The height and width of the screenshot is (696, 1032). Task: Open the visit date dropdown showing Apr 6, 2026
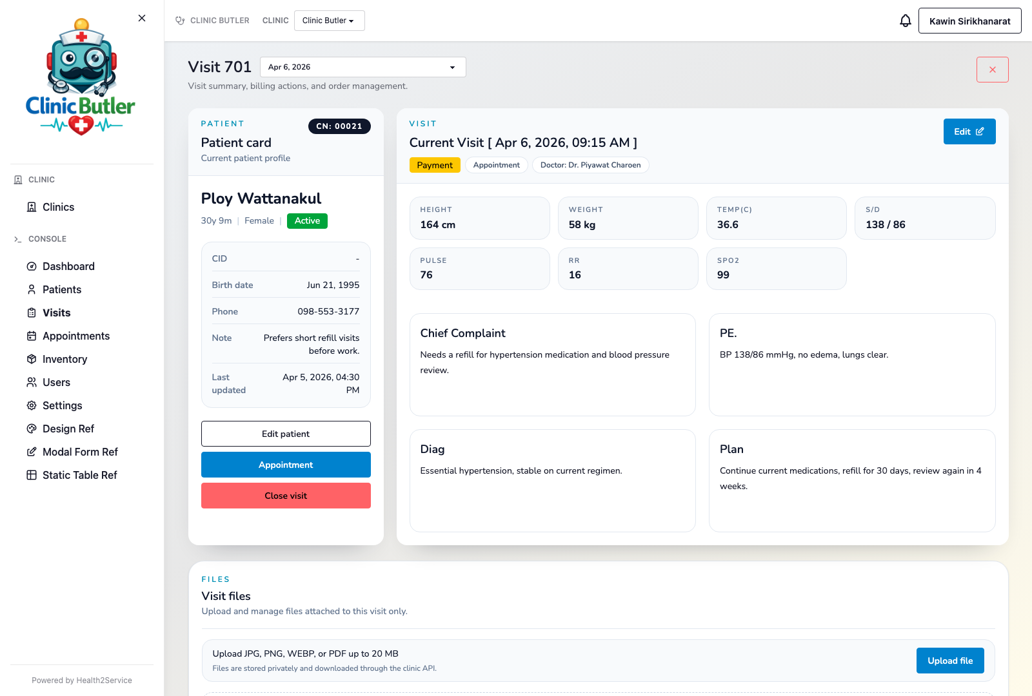tap(362, 66)
